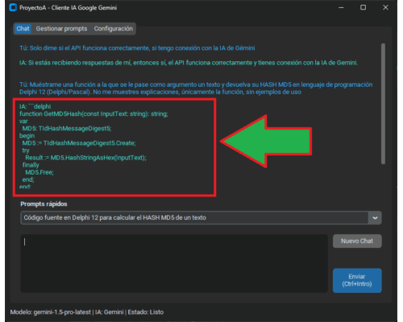The height and width of the screenshot is (322, 403).
Task: Click the first user message 'Tú: Solo dime'
Action: tap(137, 48)
